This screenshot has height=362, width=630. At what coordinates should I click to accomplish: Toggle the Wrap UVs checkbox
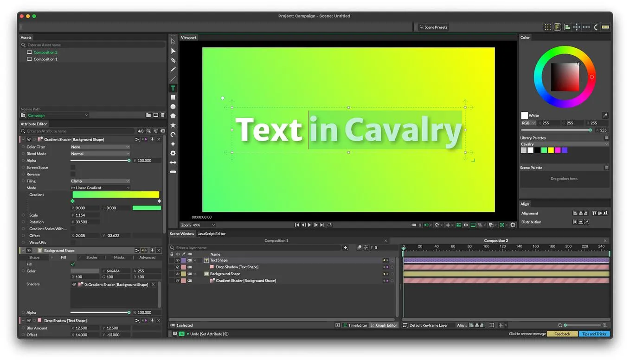tap(73, 242)
